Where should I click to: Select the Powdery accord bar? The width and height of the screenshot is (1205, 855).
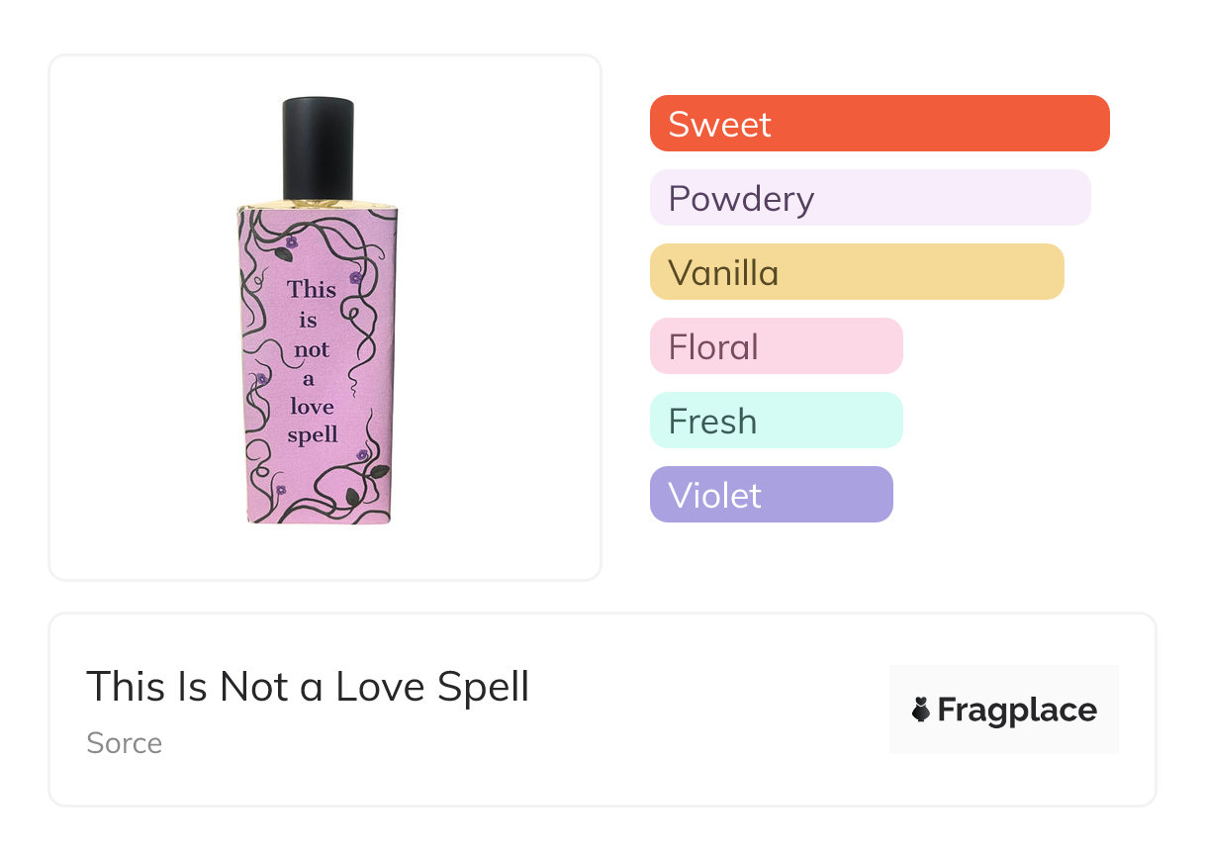click(870, 198)
